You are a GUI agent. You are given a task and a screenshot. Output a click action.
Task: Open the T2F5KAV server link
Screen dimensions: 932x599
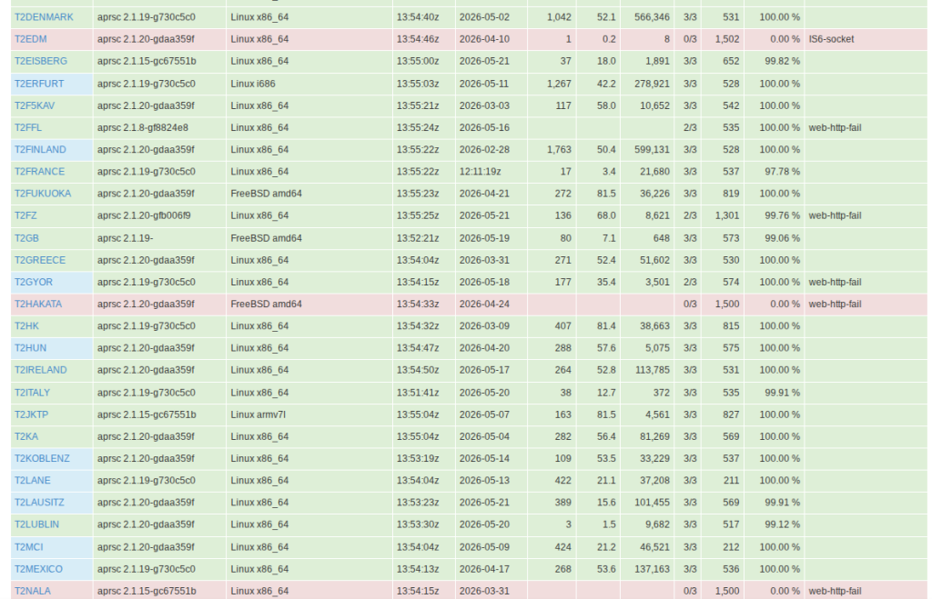click(35, 105)
